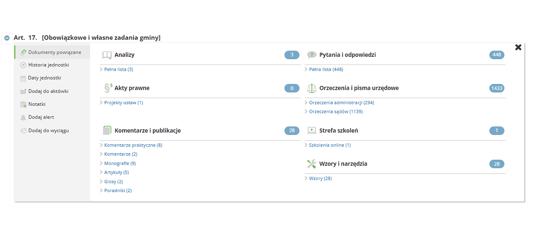Image resolution: width=534 pixels, height=236 pixels.
Task: Click the Notatki notes icon
Action: 23,104
